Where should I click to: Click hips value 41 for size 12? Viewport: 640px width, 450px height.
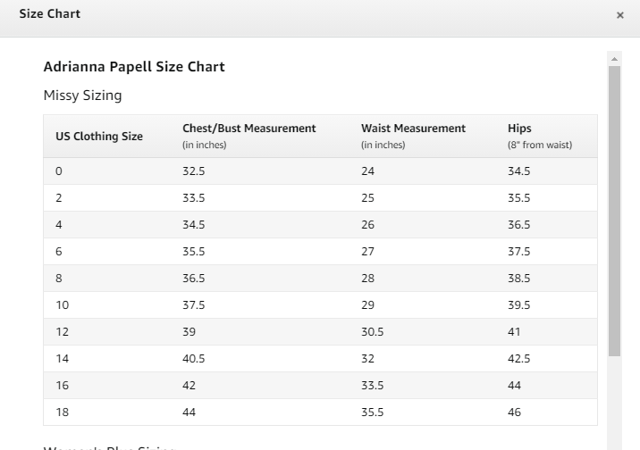[x=514, y=332]
